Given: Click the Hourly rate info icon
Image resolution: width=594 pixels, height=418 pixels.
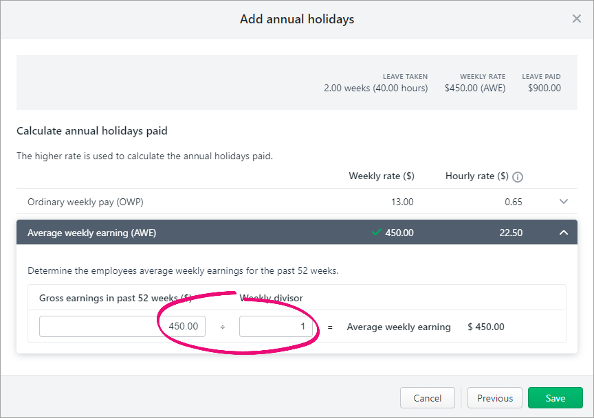Looking at the screenshot, I should pos(518,177).
